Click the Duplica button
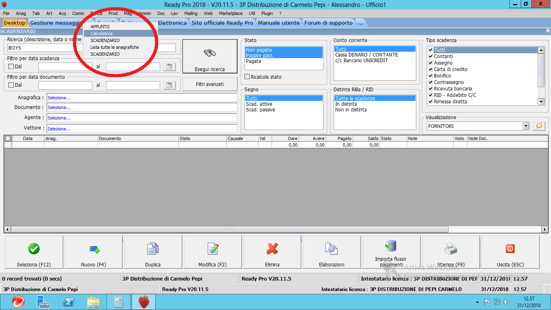The width and height of the screenshot is (551, 310). [x=153, y=252]
